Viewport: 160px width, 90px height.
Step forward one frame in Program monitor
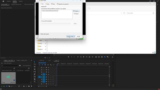(87, 57)
